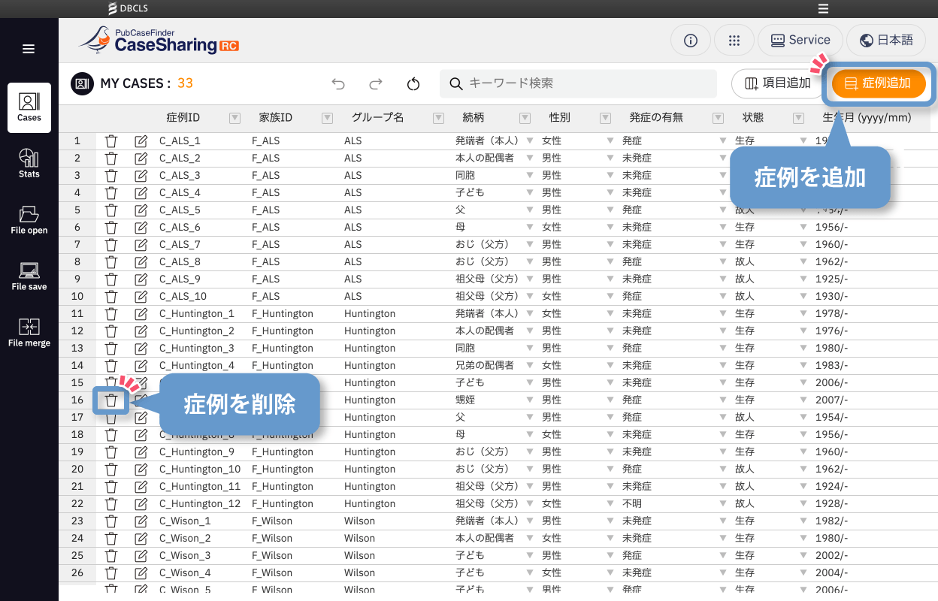This screenshot has height=601, width=938.
Task: Switch to the Stats sidebar tab
Action: (29, 163)
